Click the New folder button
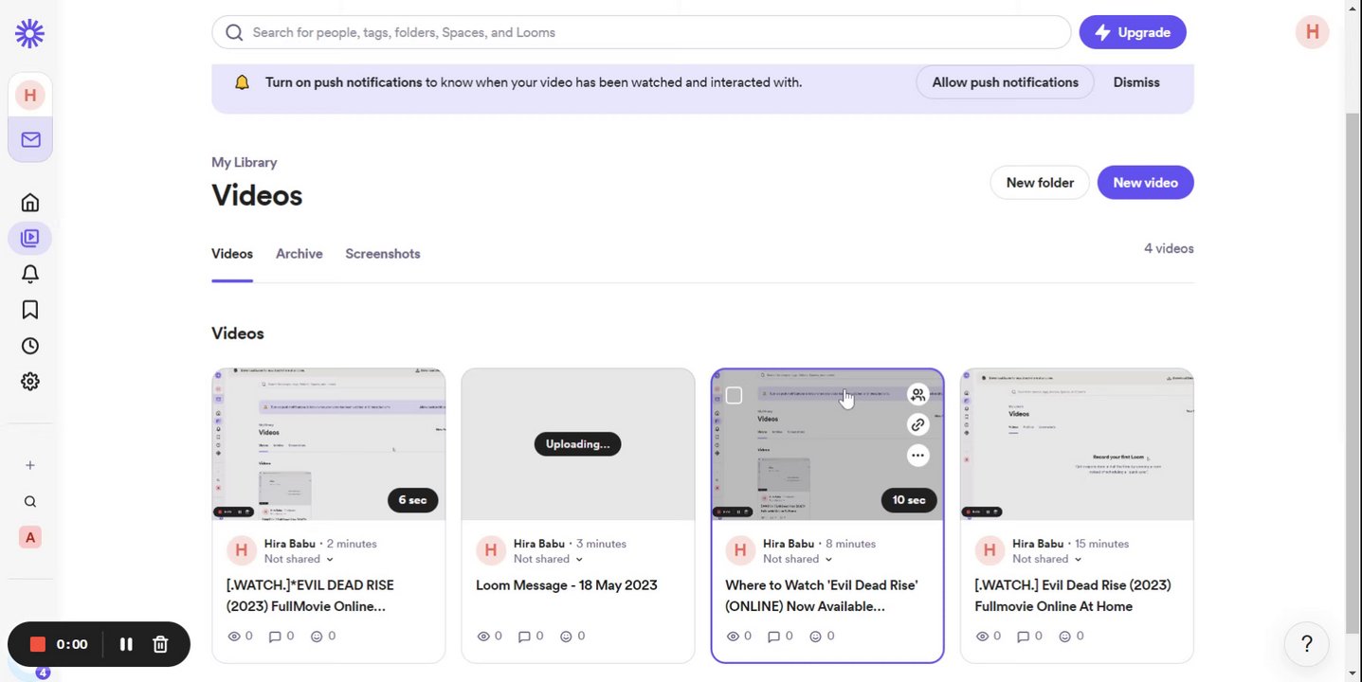The height and width of the screenshot is (682, 1362). pyautogui.click(x=1040, y=183)
